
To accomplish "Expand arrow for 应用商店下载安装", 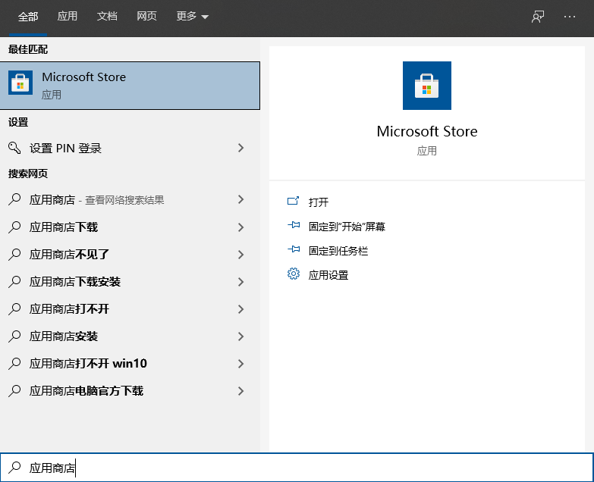I will (x=240, y=281).
